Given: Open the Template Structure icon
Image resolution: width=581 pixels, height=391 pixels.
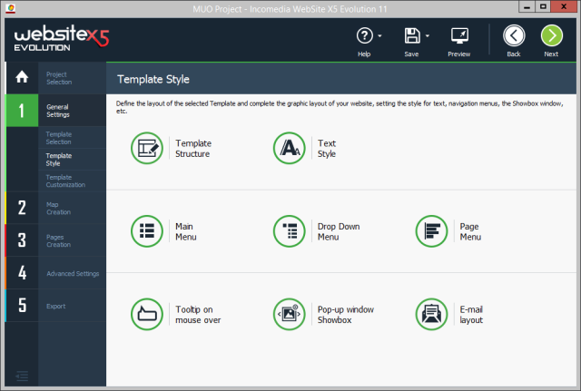Looking at the screenshot, I should click(147, 148).
